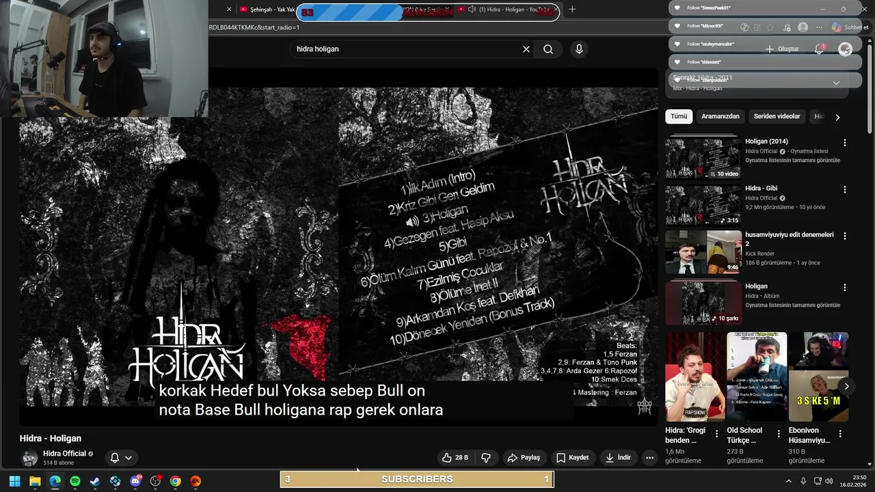875x492 pixels.
Task: Open Steam from the taskbar
Action: click(95, 481)
